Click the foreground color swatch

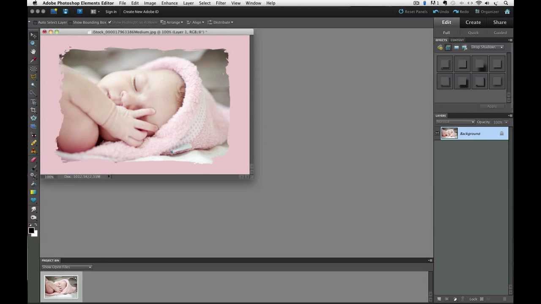pyautogui.click(x=31, y=231)
